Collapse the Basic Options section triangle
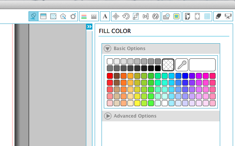The image size is (235, 146). 108,49
